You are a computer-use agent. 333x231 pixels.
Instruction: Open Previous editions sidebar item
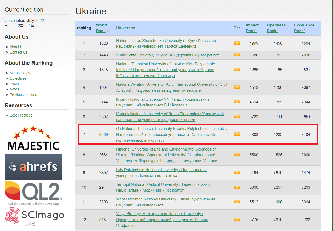(x=23, y=95)
